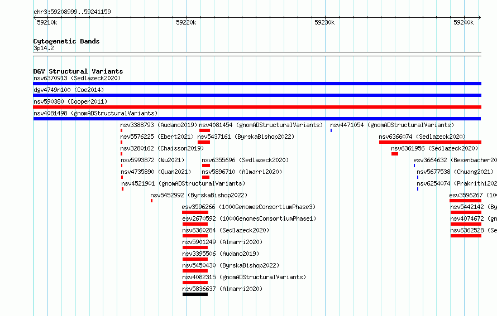Image resolution: width=497 pixels, height=316 pixels.
Task: Click nsv4735890 (Quan2021) label
Action: [x=156, y=172]
